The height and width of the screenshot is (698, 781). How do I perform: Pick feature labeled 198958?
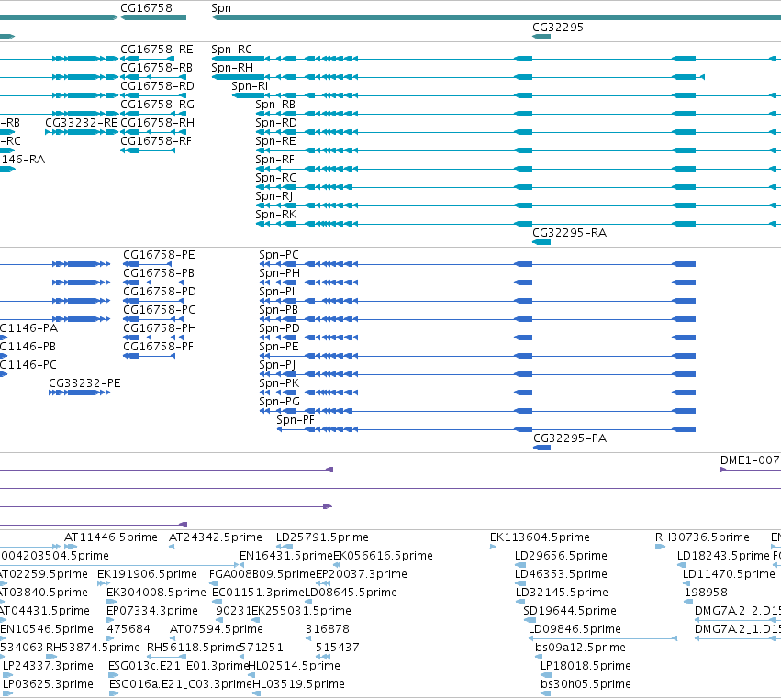tap(706, 593)
